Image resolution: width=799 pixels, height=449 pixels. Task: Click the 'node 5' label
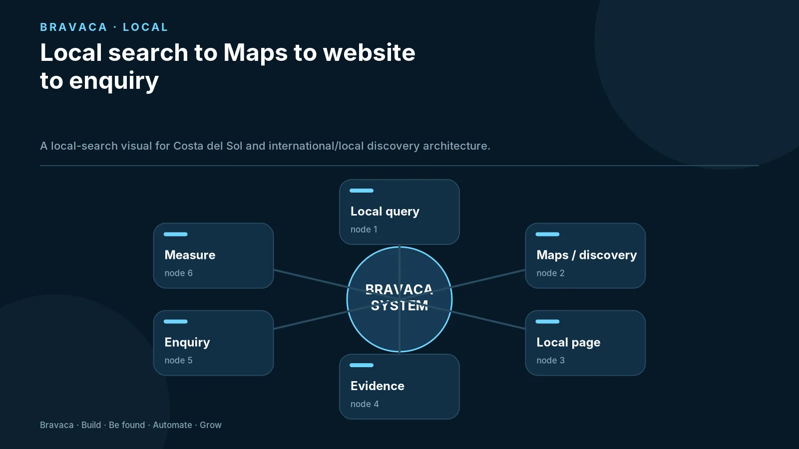pyautogui.click(x=178, y=360)
